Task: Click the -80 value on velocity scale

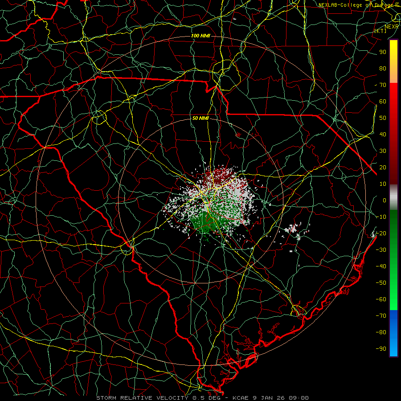Action: 381,332
